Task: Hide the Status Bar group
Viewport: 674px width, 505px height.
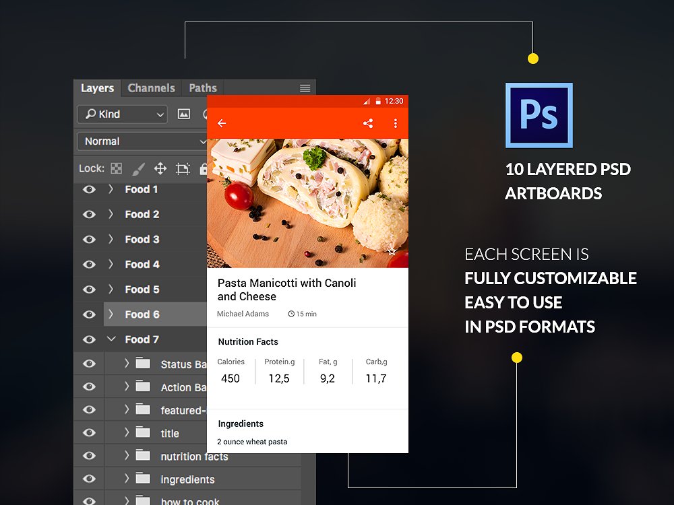Action: click(x=89, y=364)
